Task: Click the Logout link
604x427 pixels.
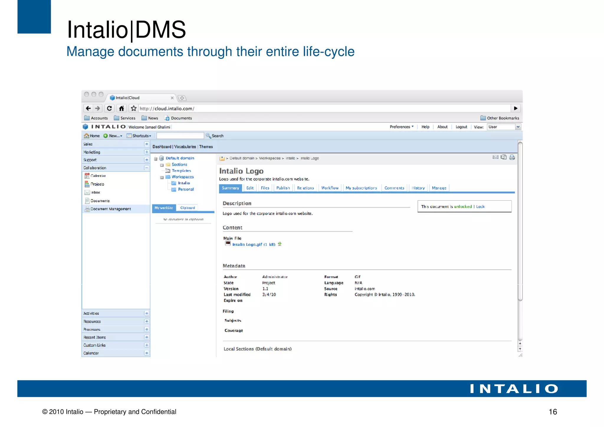Action: [x=461, y=127]
